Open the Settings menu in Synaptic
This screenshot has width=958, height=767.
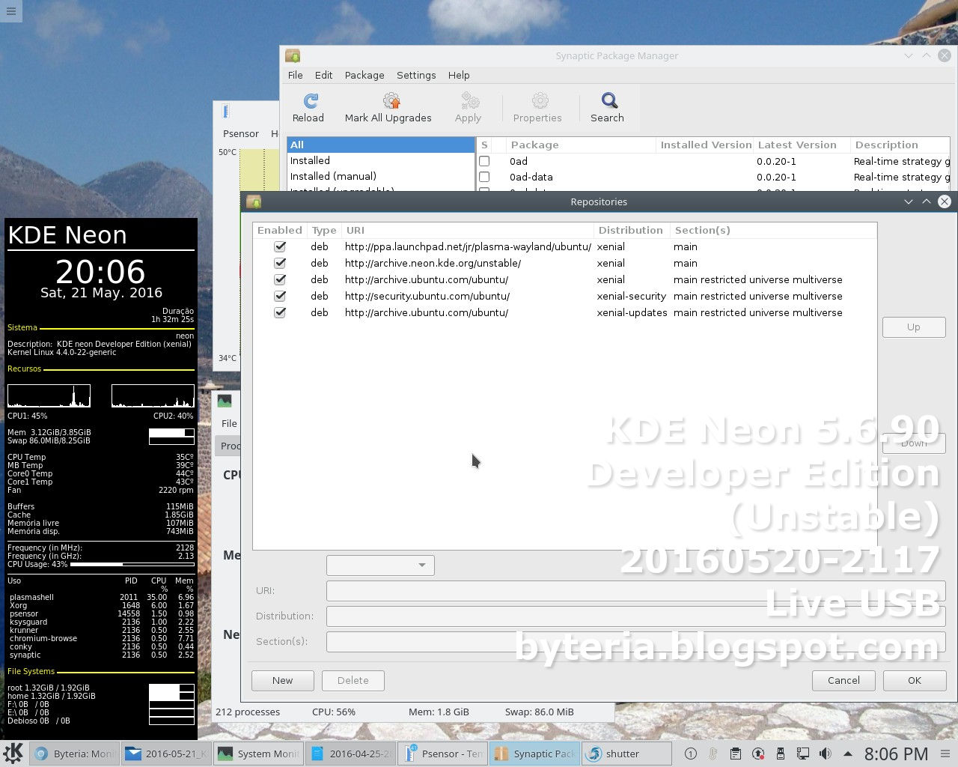[x=416, y=75]
